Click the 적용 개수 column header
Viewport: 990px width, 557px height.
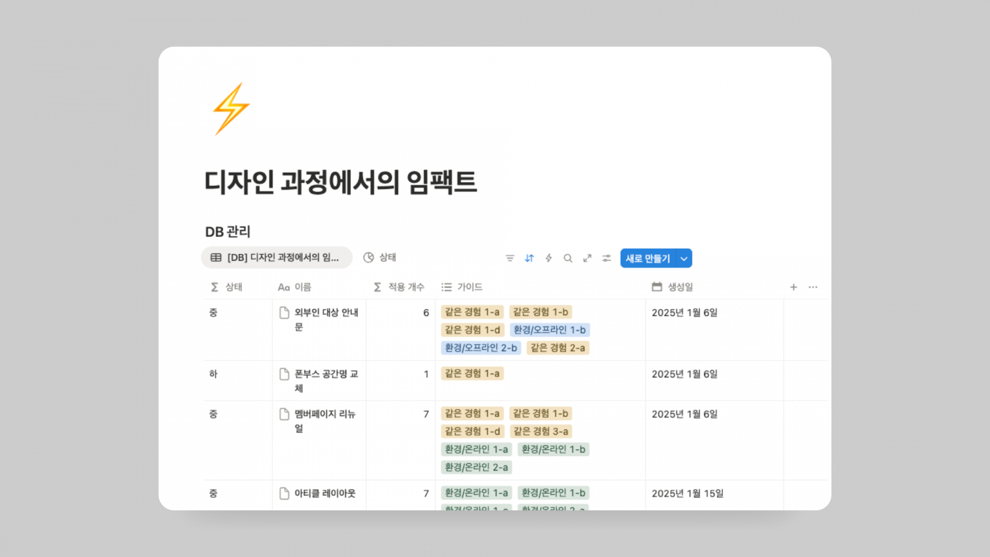point(405,287)
